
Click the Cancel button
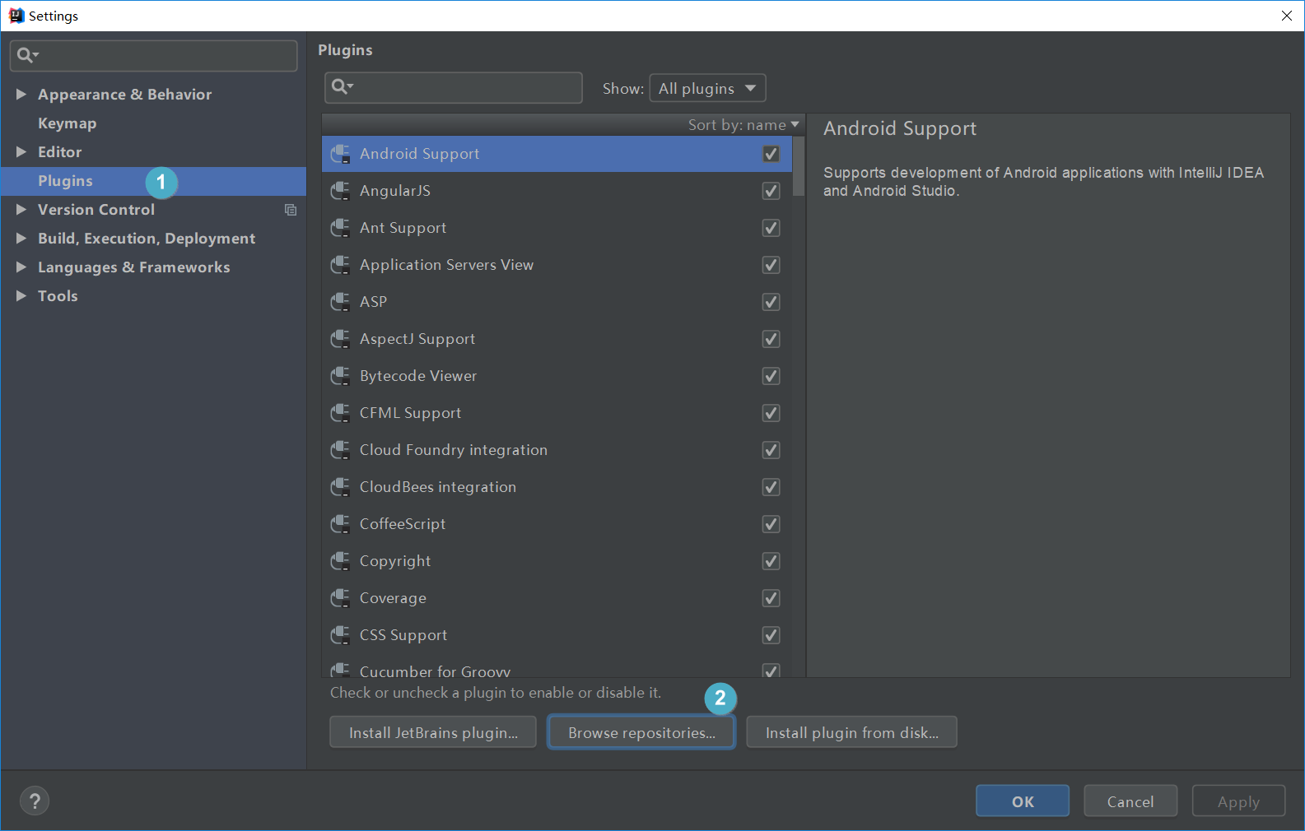point(1130,801)
